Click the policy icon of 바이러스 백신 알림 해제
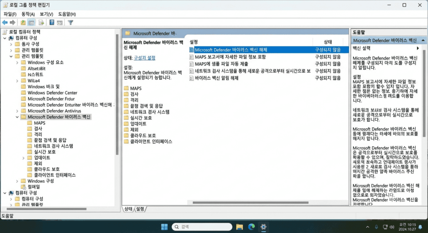 [191, 78]
